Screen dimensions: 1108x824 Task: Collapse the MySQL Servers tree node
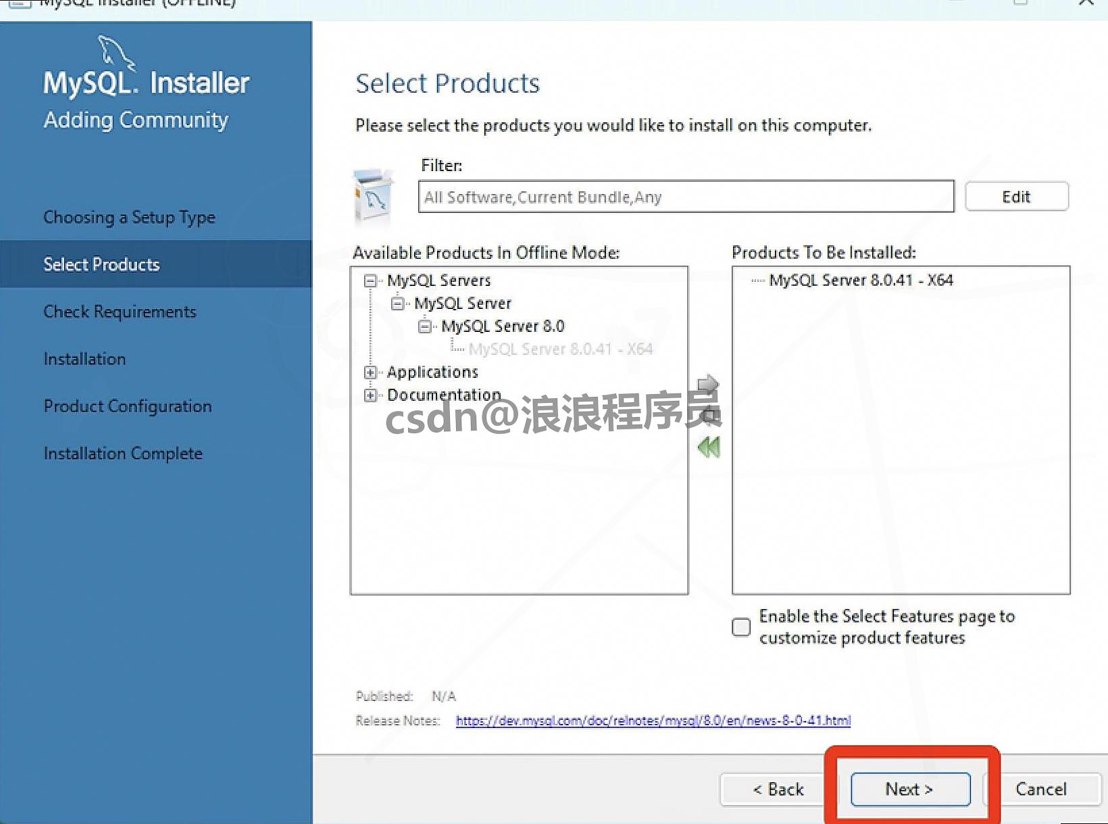(370, 281)
